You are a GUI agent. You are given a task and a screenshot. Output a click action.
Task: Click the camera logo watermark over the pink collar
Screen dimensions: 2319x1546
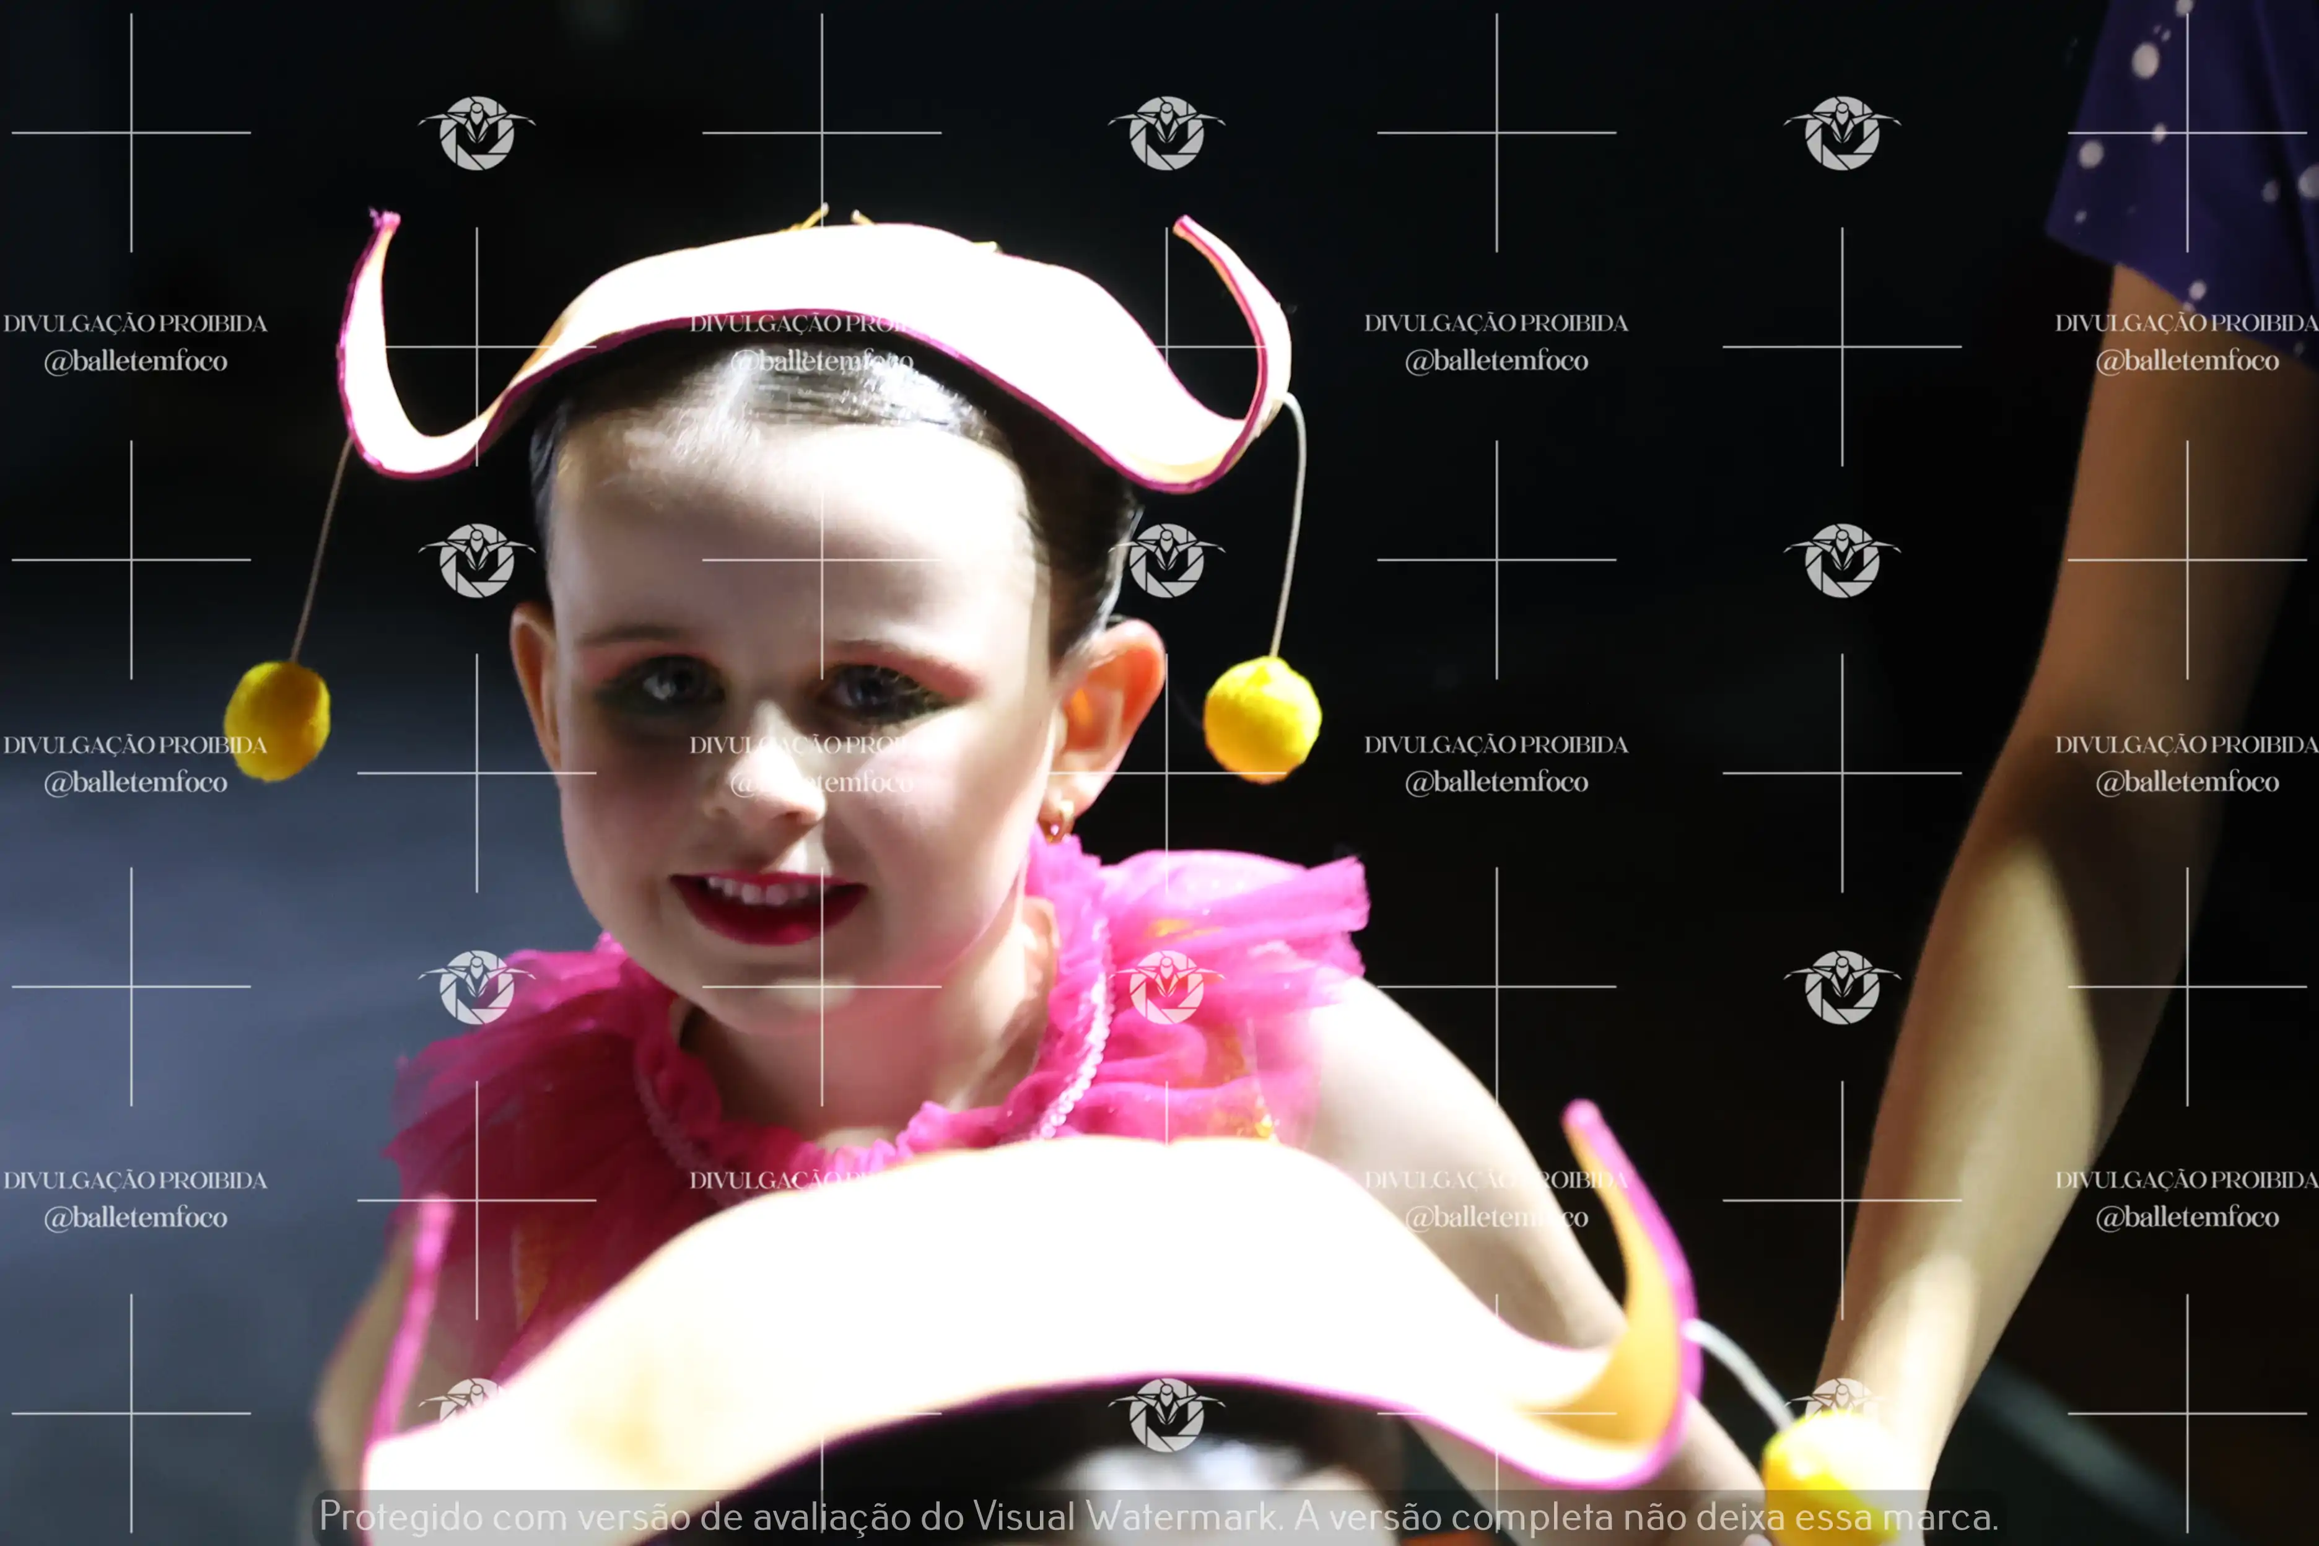click(x=1166, y=987)
